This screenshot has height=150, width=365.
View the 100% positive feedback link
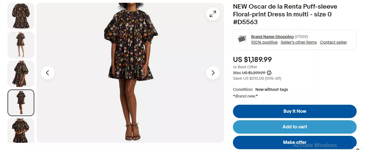tap(264, 42)
